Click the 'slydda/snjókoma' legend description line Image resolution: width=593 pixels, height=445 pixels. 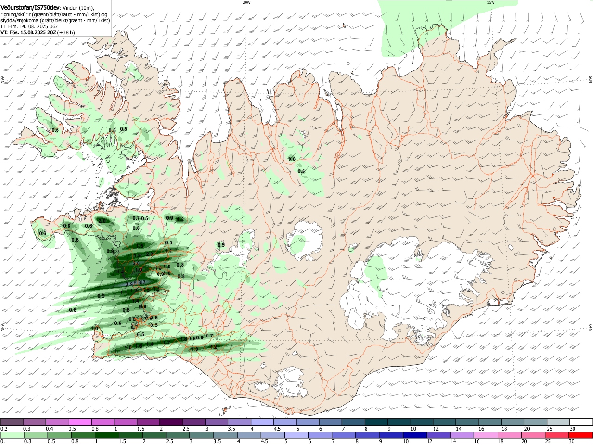coord(55,20)
